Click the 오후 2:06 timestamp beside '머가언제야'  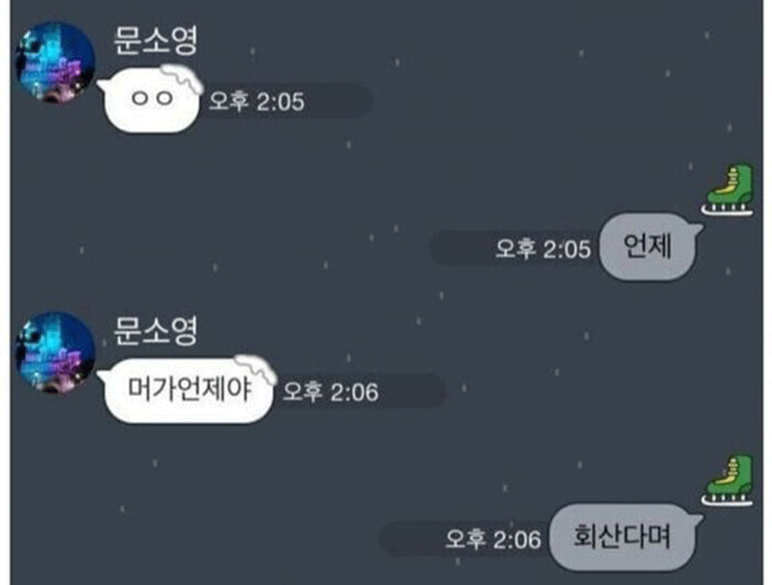330,392
